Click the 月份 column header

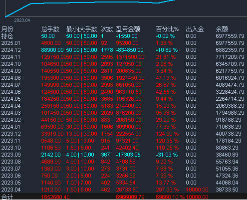tap(7, 29)
